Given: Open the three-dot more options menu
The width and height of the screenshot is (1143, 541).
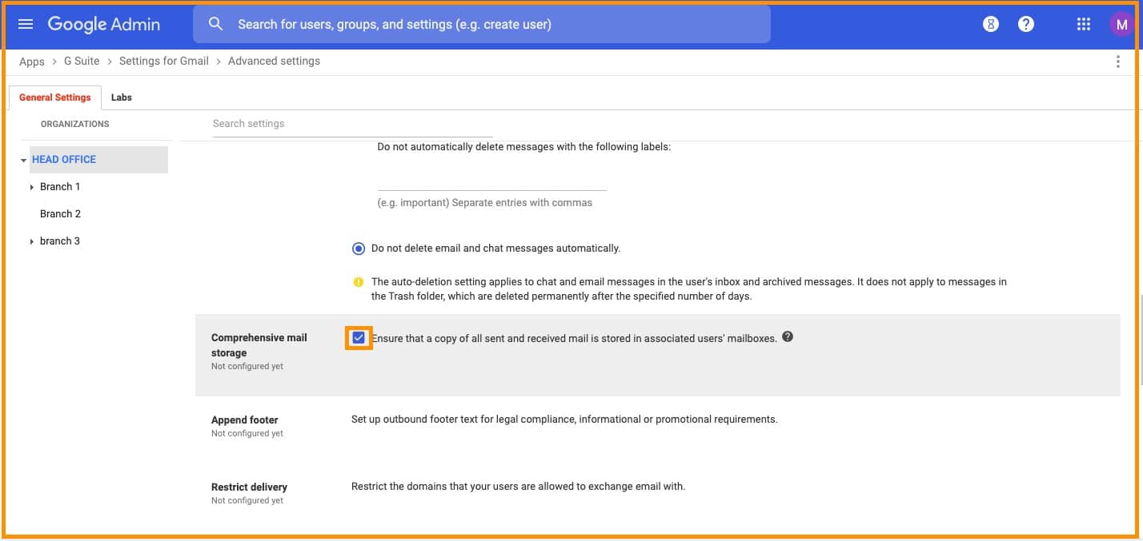Looking at the screenshot, I should tap(1117, 62).
